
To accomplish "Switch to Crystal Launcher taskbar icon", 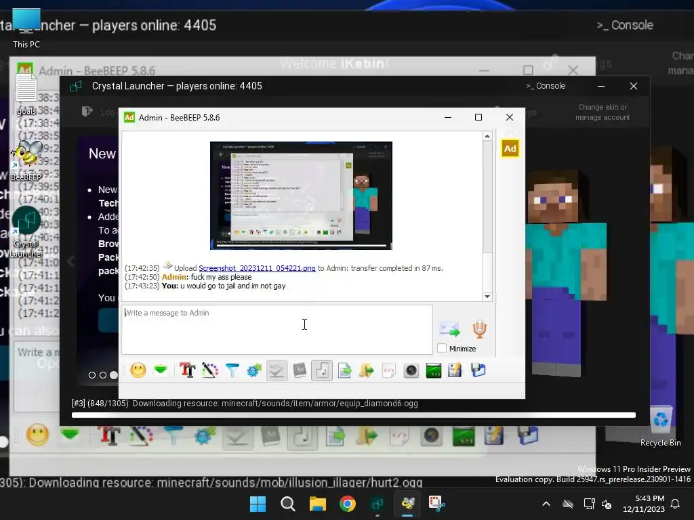I will (x=377, y=504).
